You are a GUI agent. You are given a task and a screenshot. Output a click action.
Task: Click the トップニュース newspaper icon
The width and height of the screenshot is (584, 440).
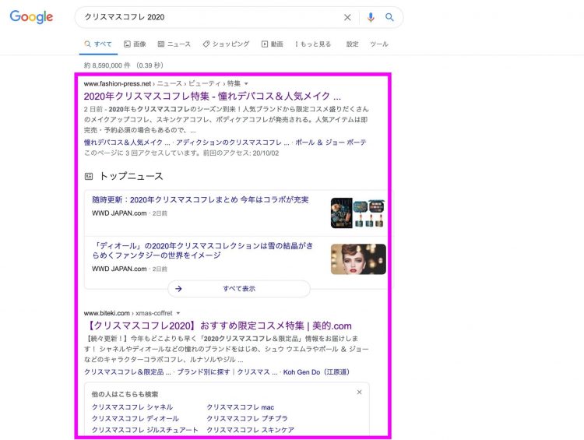pos(89,176)
